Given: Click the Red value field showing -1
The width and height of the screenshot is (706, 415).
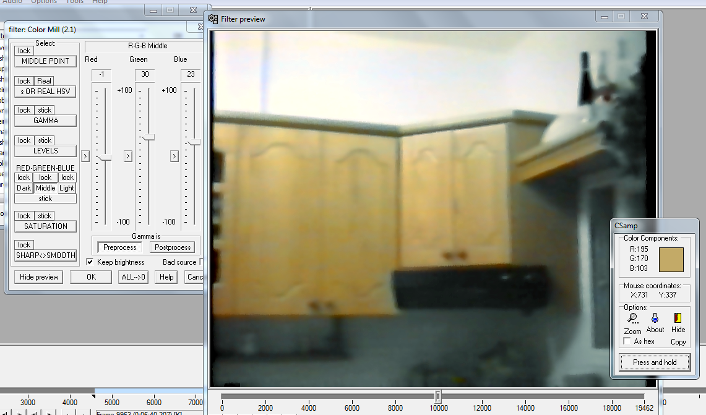Looking at the screenshot, I should pos(101,74).
